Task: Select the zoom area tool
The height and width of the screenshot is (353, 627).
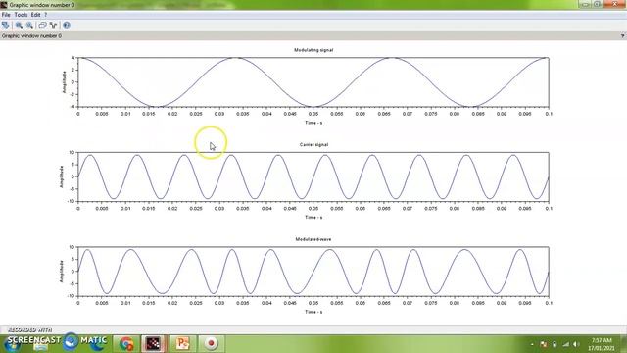Action: [19, 25]
